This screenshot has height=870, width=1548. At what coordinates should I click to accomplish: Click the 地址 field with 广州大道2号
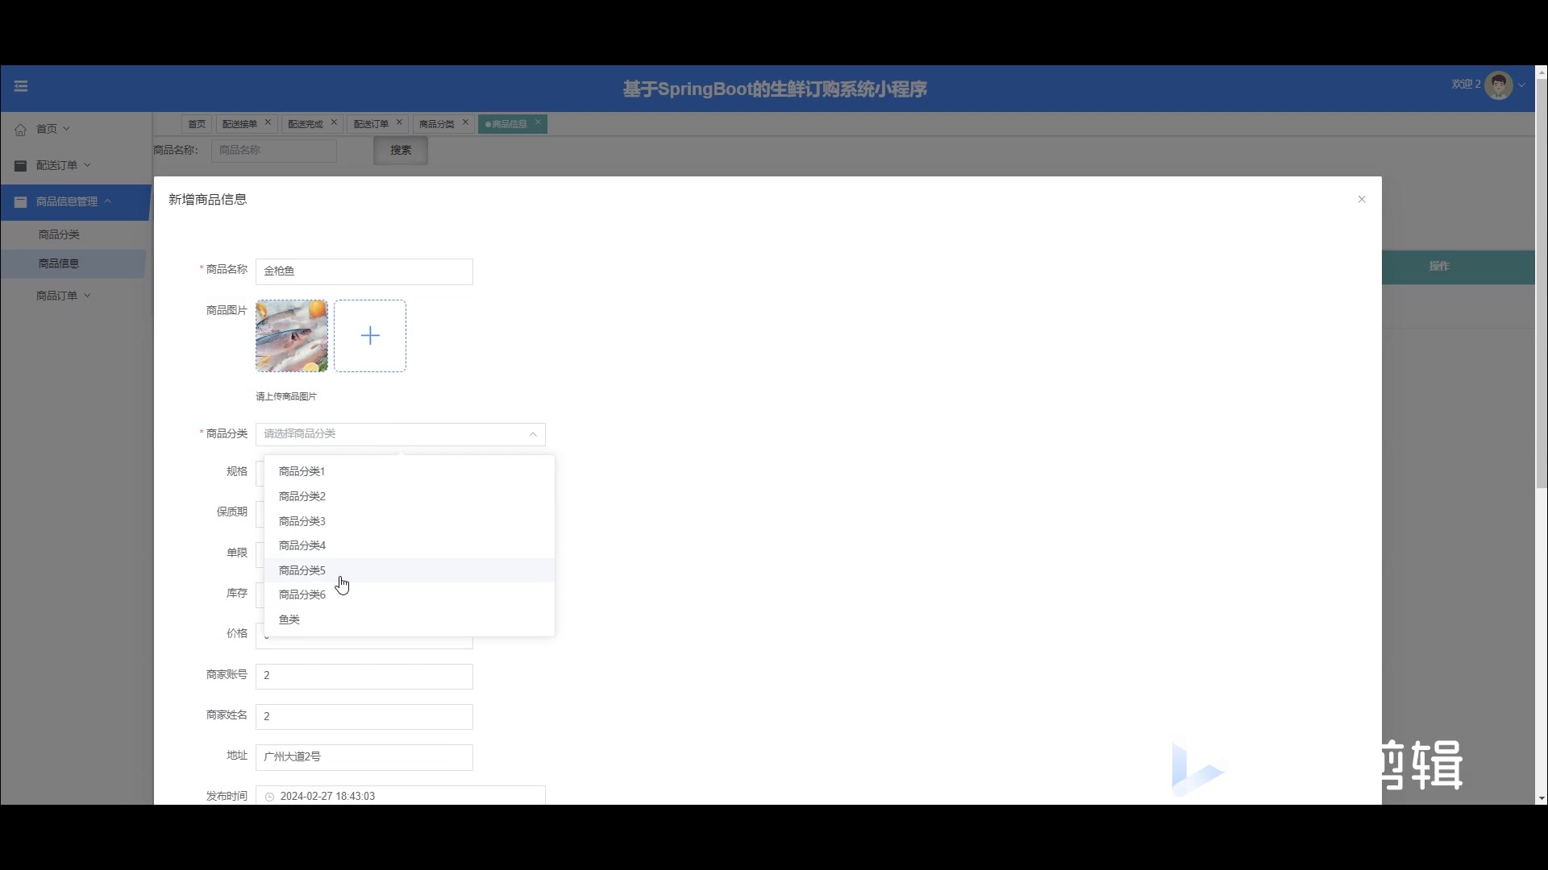(364, 757)
